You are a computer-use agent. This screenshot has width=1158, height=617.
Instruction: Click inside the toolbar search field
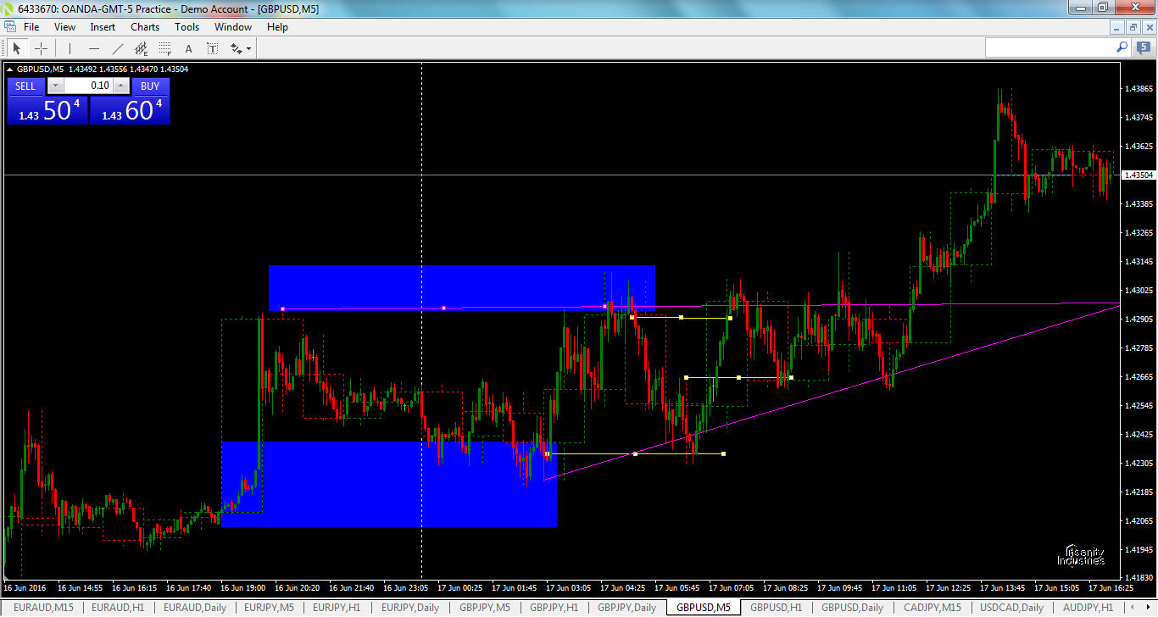coord(1051,47)
